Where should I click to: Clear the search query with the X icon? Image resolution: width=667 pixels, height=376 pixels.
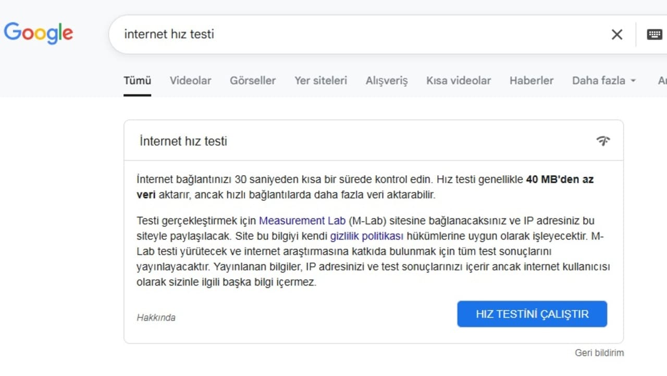(616, 34)
